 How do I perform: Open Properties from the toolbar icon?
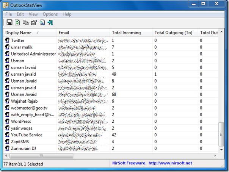[34, 23]
